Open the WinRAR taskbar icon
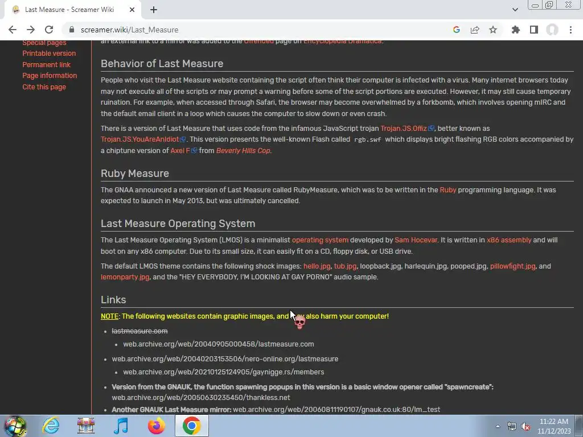This screenshot has width=583, height=437. tap(86, 426)
